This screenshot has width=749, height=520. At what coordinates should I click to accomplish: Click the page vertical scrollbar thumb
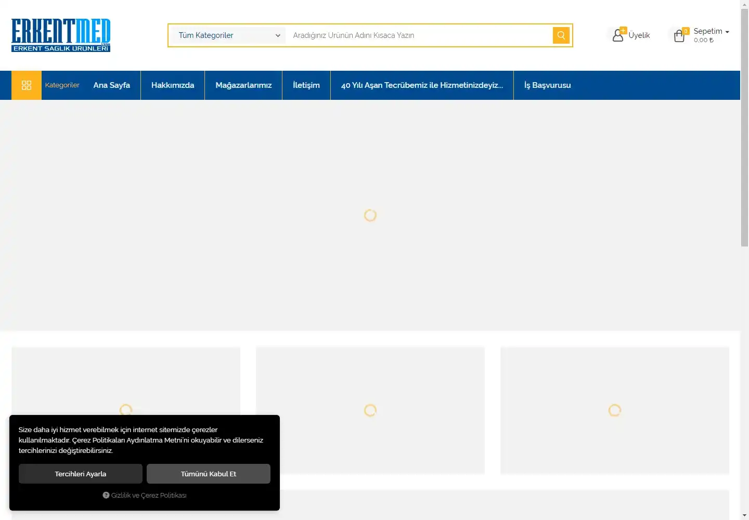click(x=744, y=127)
